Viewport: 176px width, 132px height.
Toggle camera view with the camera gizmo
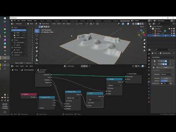(144, 47)
